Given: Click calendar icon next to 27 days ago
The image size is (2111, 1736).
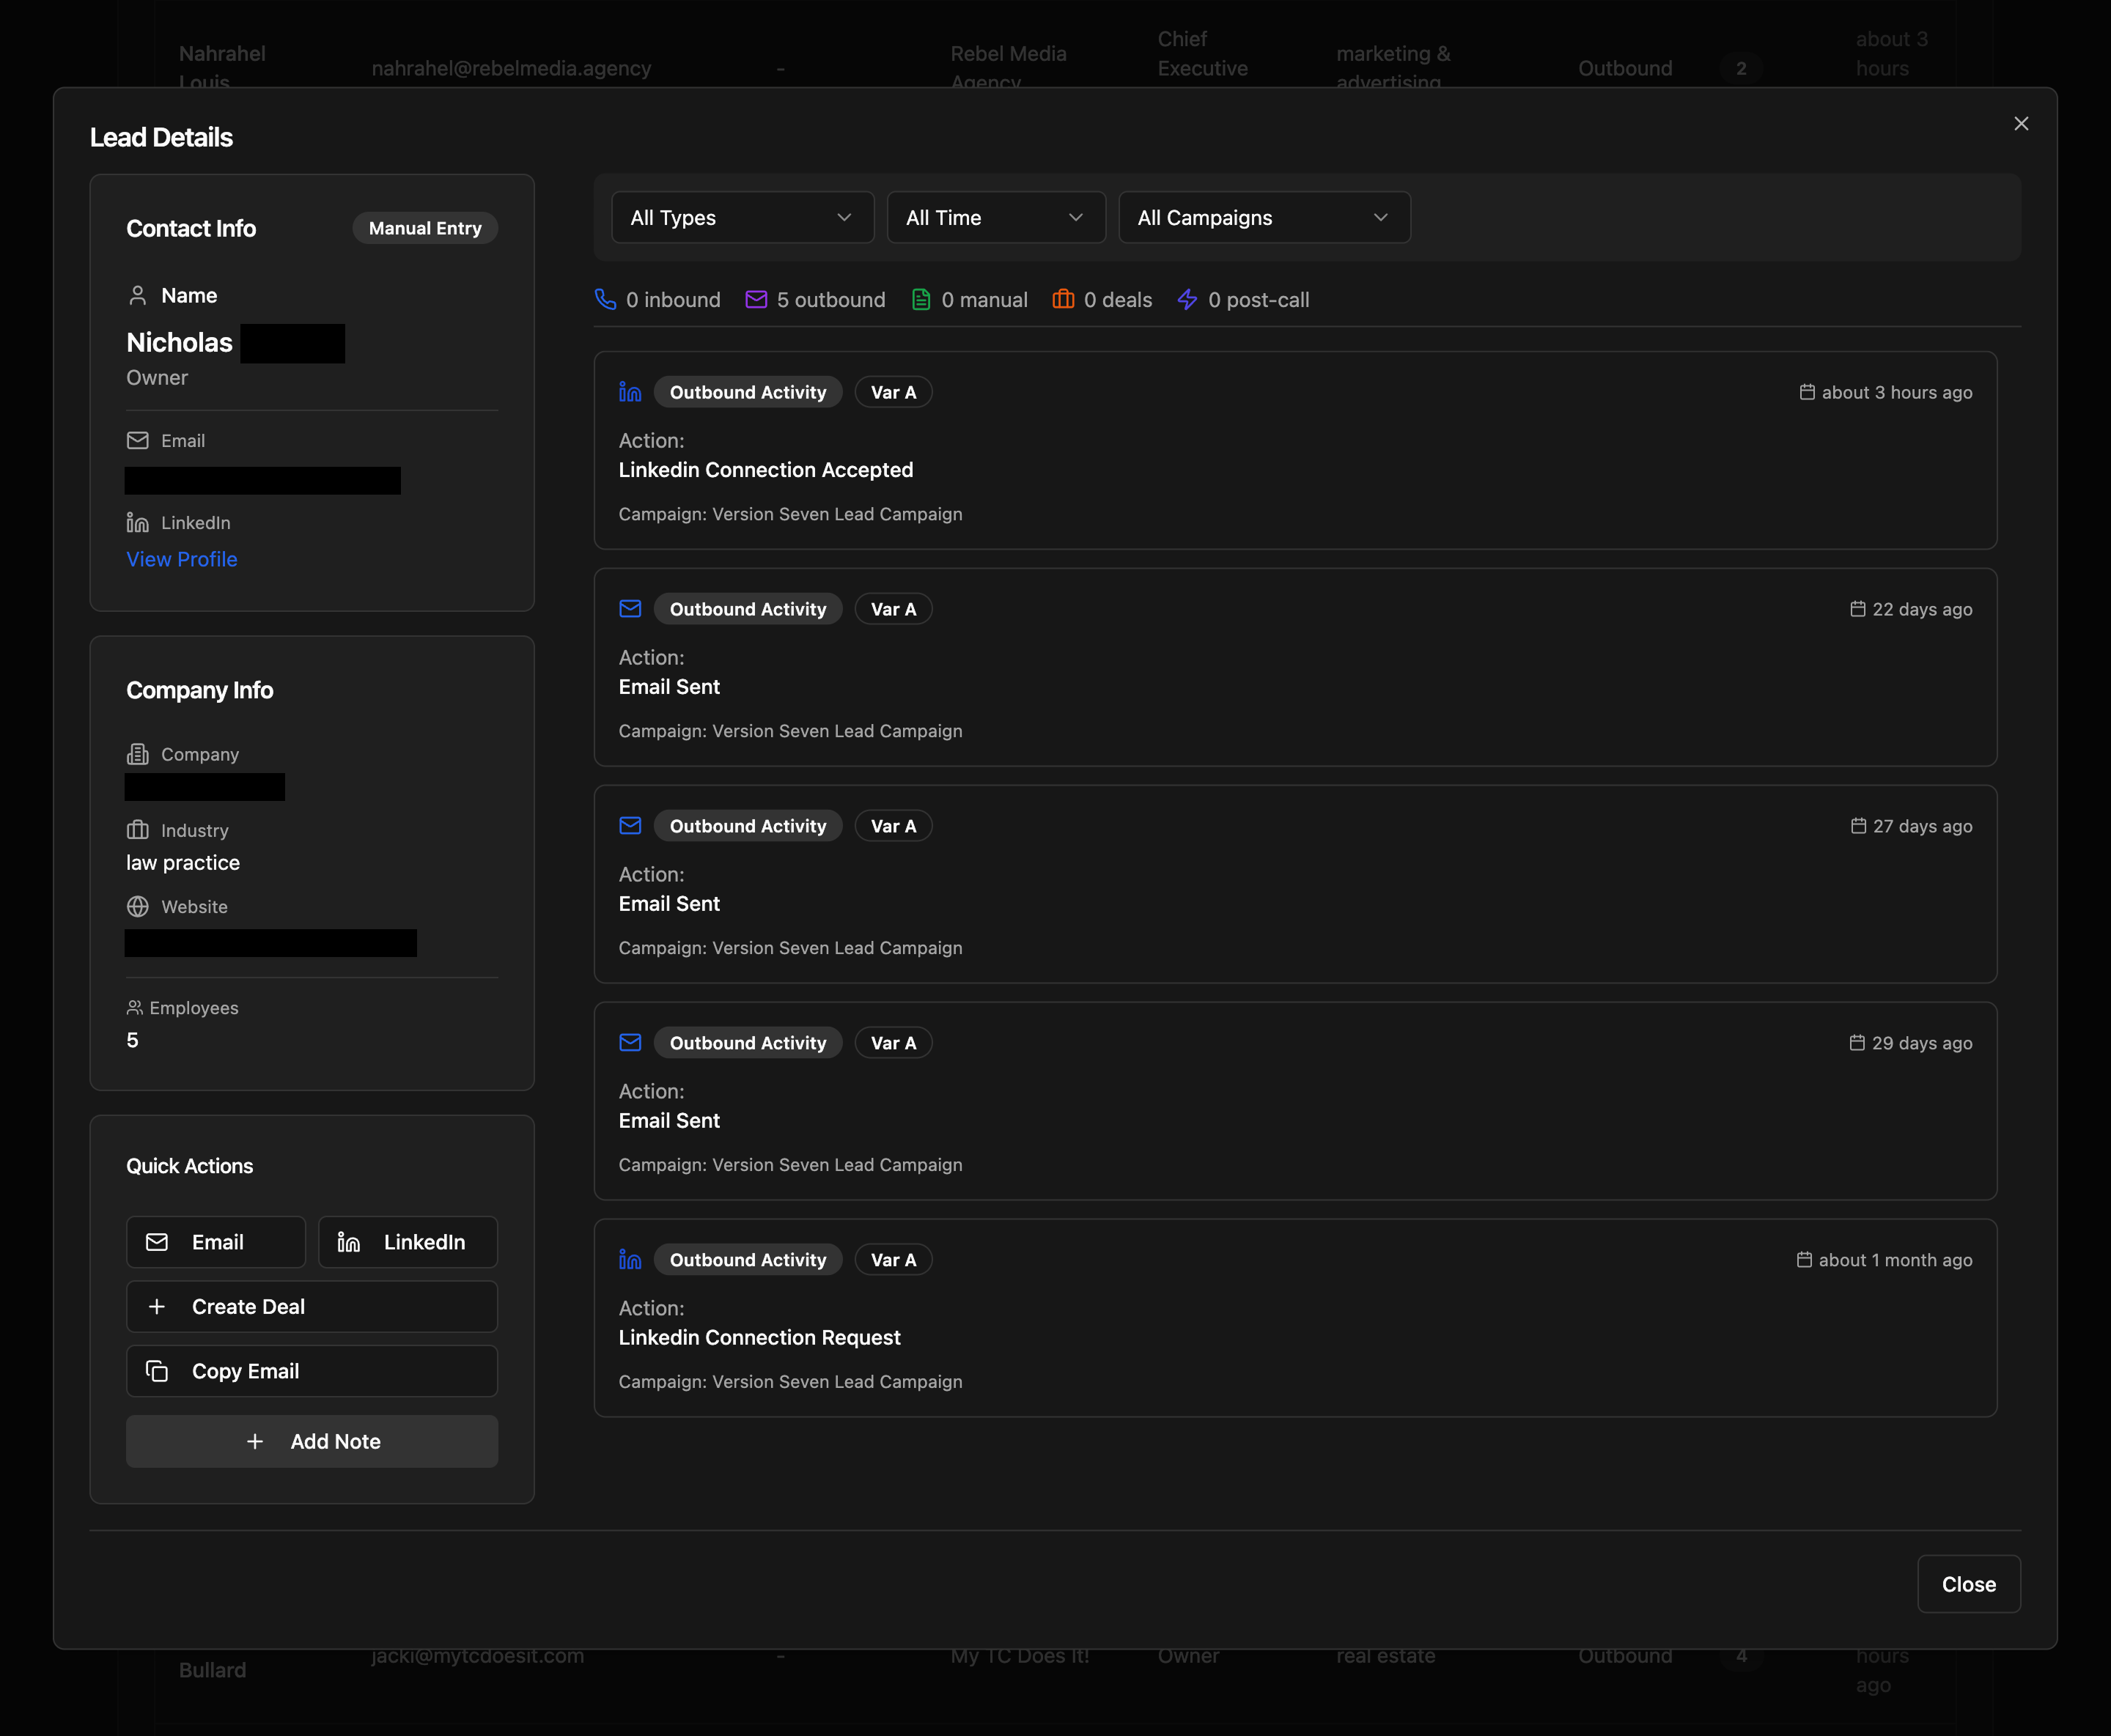Looking at the screenshot, I should (x=1858, y=826).
